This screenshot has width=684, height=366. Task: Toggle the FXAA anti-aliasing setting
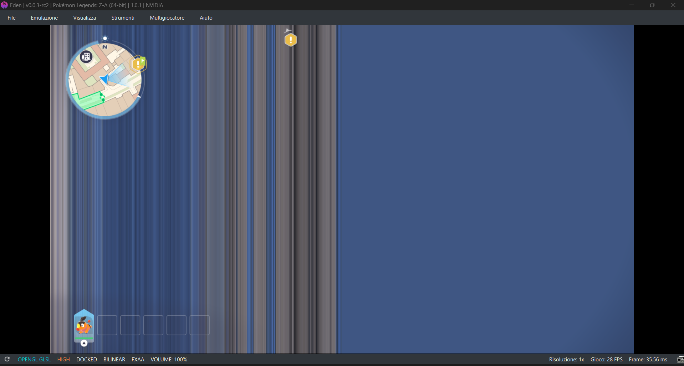138,360
